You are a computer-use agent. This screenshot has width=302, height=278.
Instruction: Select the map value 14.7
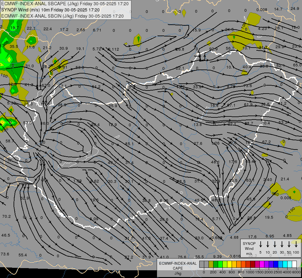tap(278, 9)
